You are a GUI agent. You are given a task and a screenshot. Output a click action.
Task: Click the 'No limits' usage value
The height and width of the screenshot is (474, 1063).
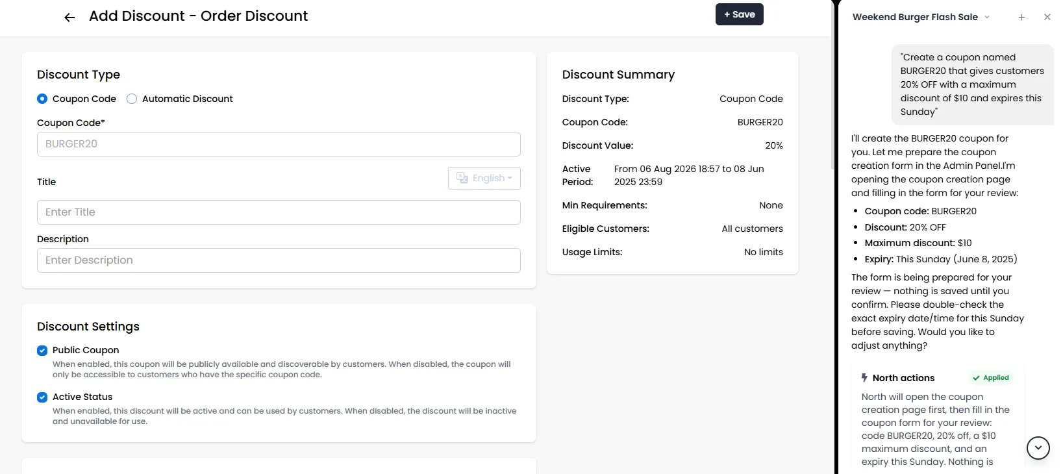point(764,252)
